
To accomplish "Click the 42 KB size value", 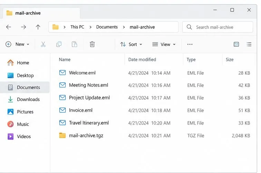I will [x=244, y=85].
